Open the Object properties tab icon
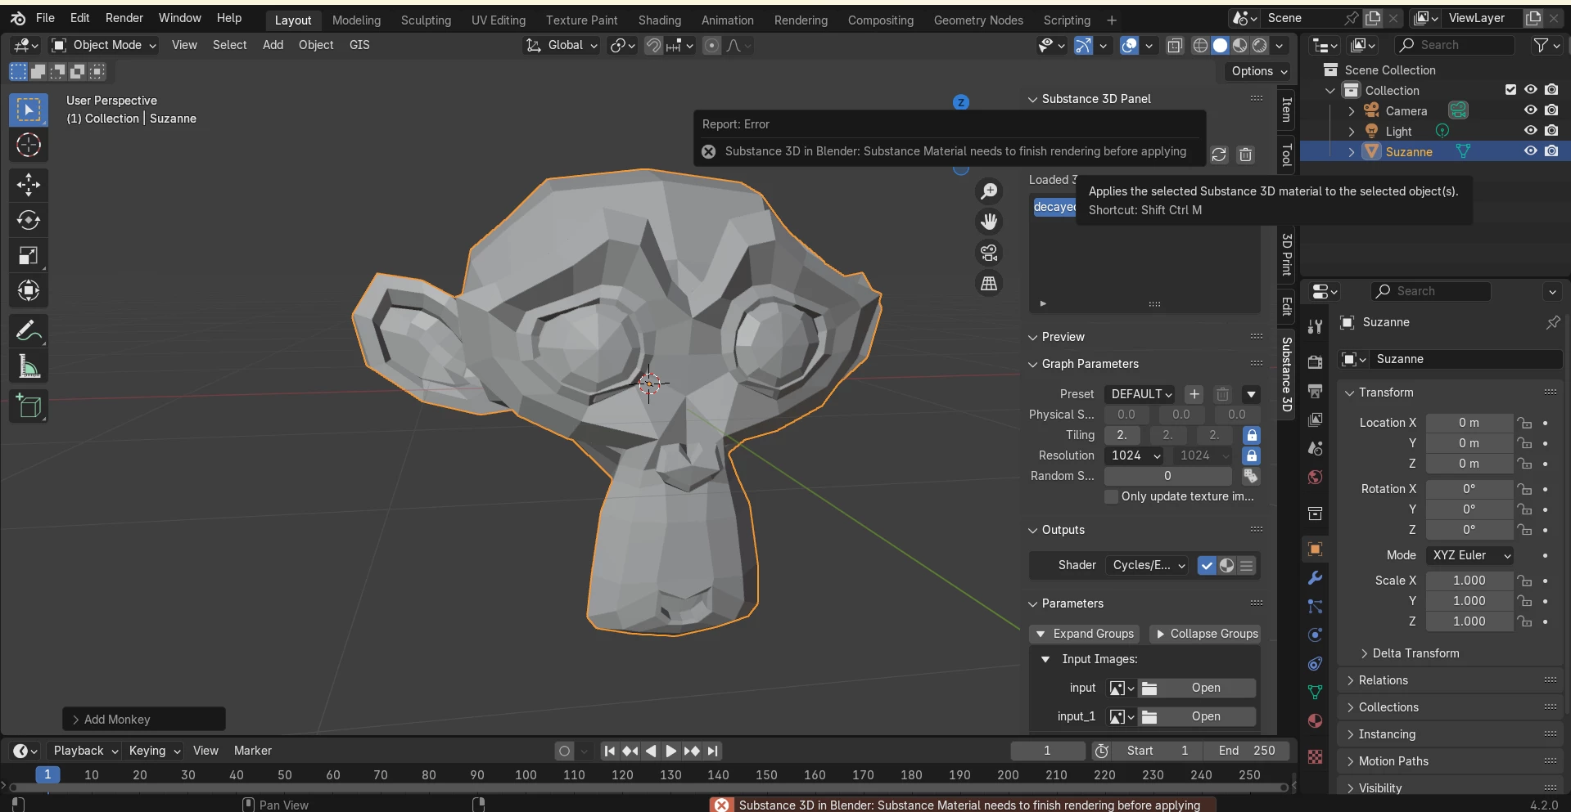 click(x=1315, y=549)
